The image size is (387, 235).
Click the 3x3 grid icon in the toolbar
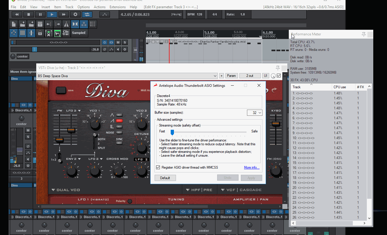tap(93, 24)
